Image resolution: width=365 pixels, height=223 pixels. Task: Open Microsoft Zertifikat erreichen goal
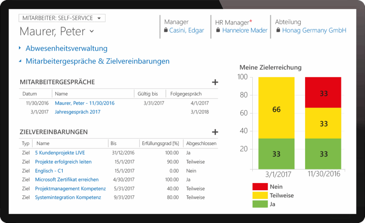(67, 180)
